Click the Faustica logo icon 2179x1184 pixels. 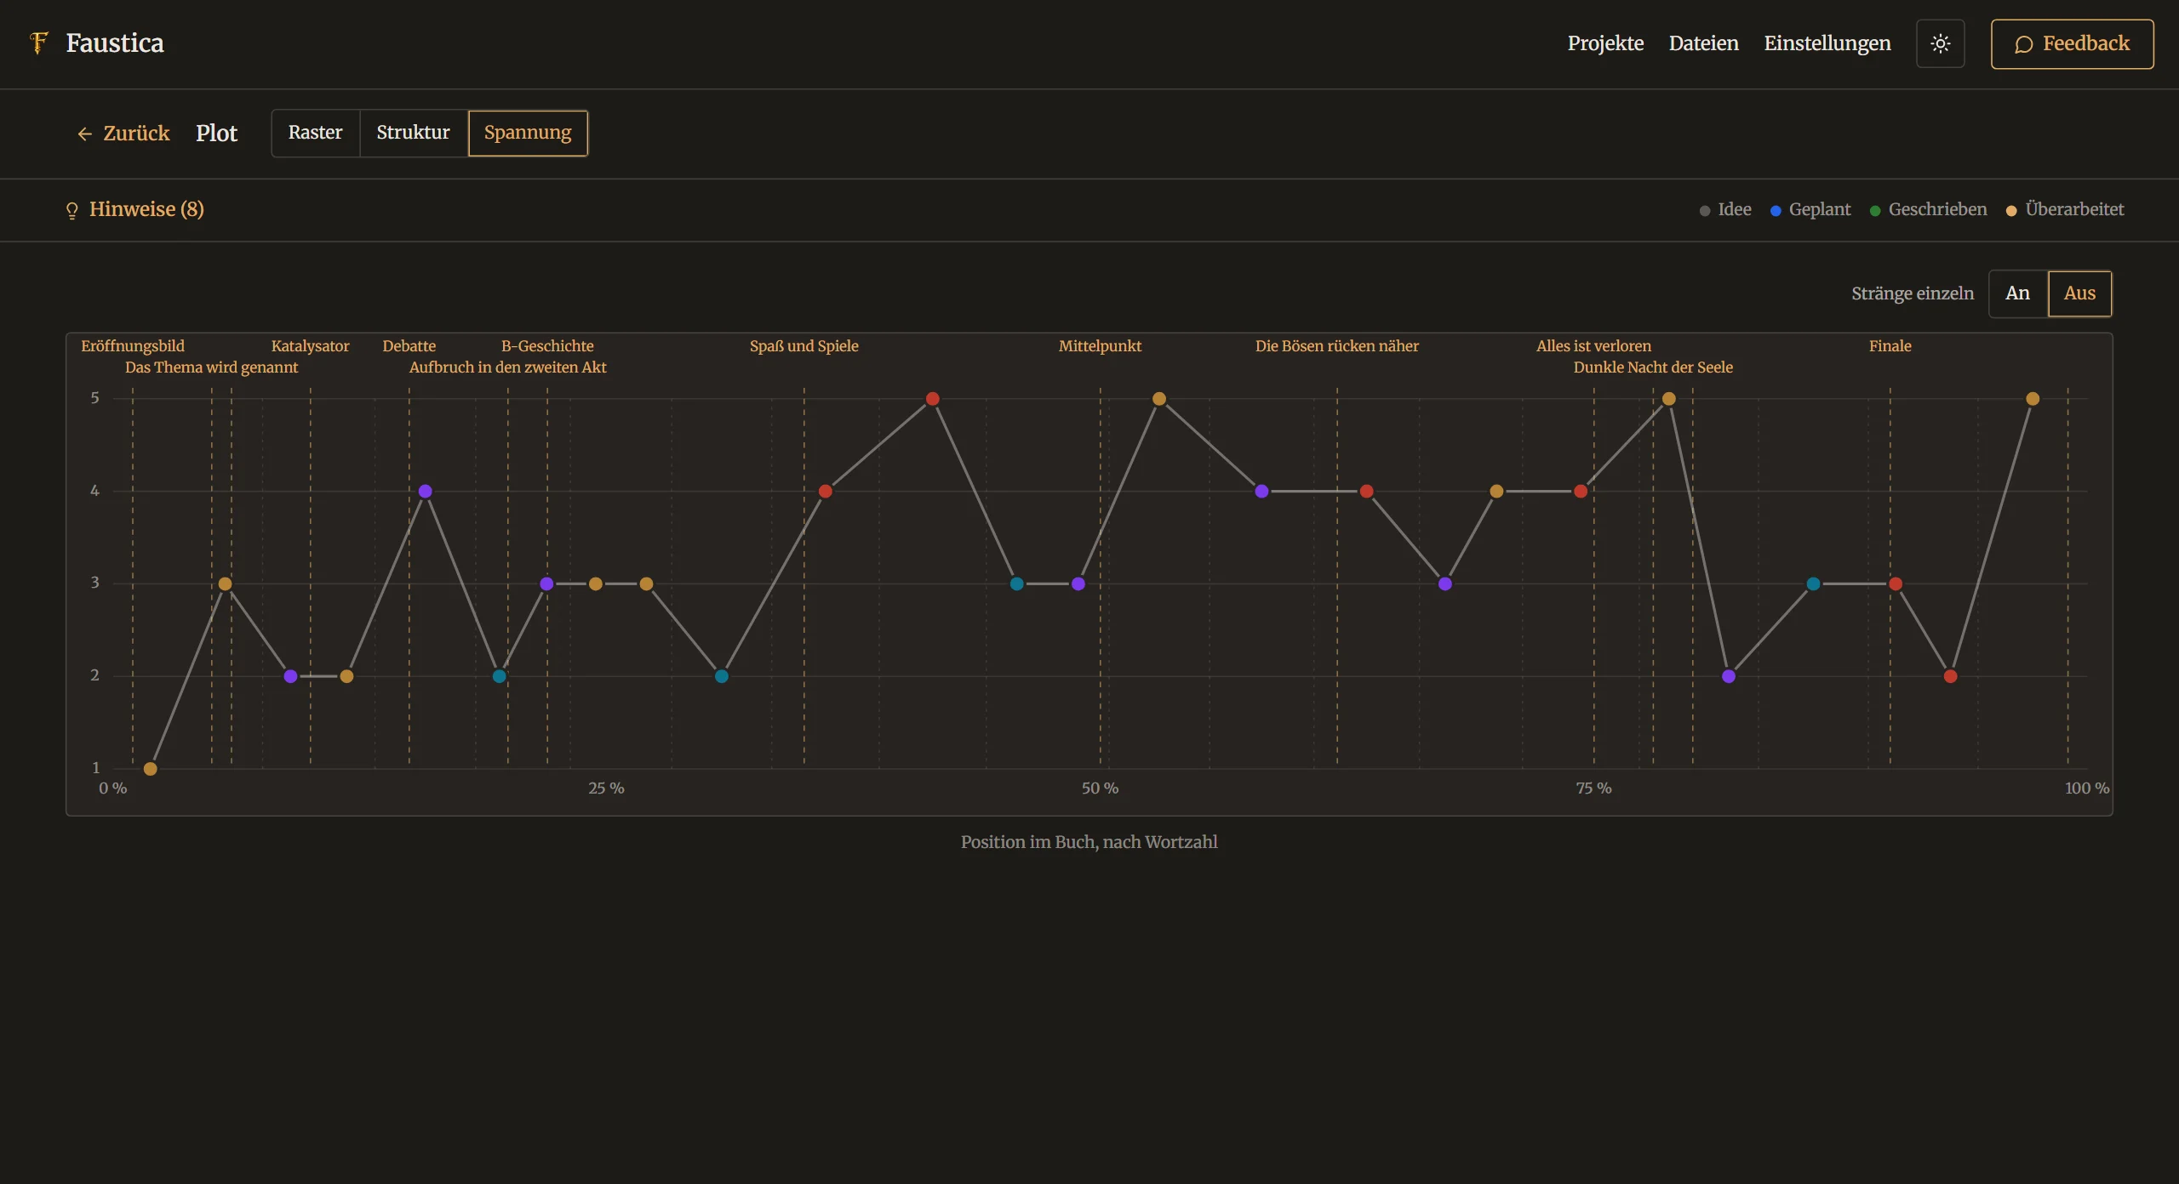click(x=38, y=43)
